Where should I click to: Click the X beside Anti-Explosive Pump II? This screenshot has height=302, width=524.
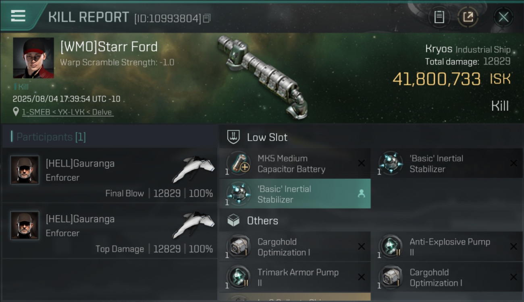(514, 246)
